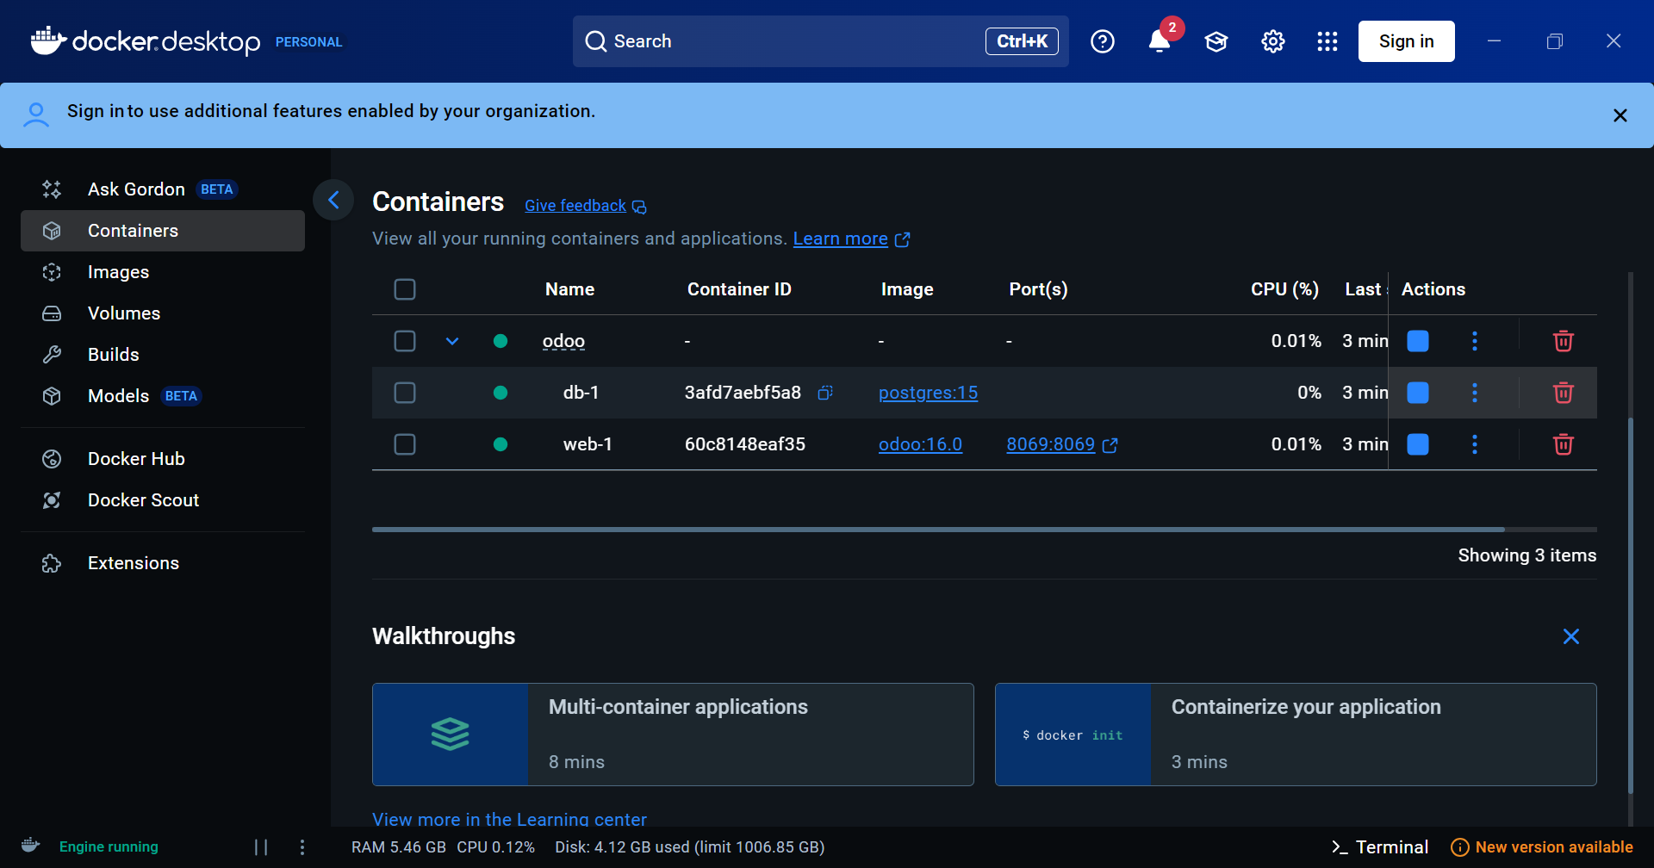Check the db-1 container checkbox
Image resolution: width=1654 pixels, height=868 pixels.
(405, 393)
